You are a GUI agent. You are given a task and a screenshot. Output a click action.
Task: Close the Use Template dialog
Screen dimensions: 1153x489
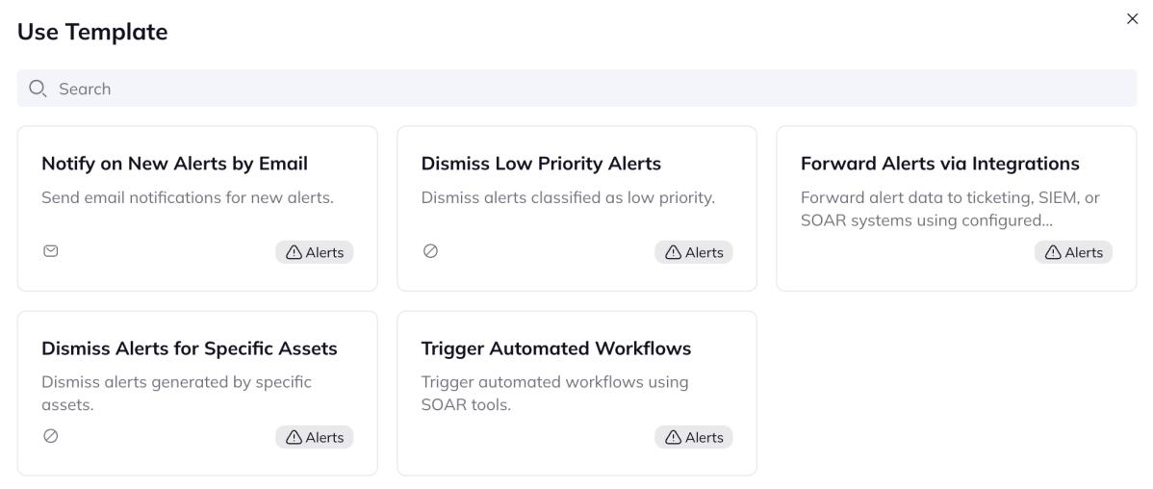pos(1133,19)
